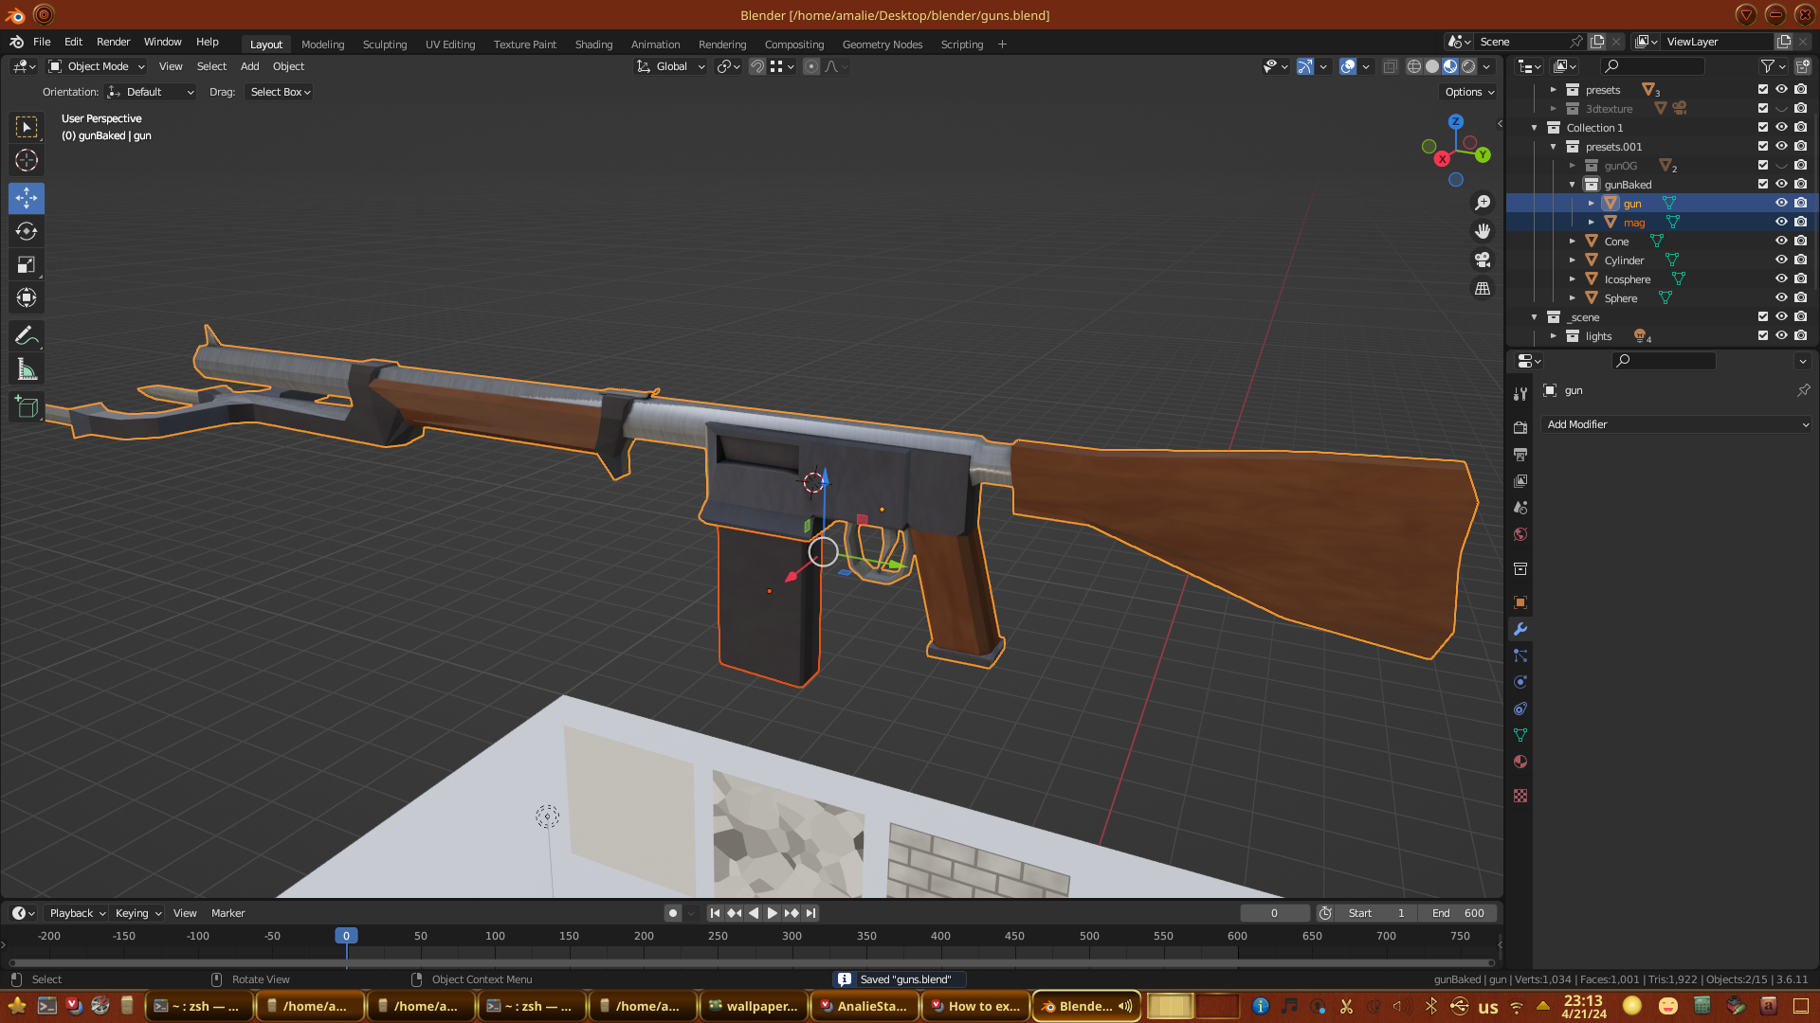The height and width of the screenshot is (1023, 1820).
Task: Switch to the Shading workspace tab
Action: 593,45
